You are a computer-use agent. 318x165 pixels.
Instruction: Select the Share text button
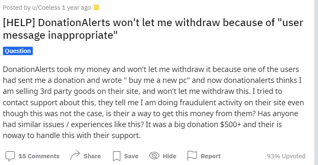click(92, 156)
